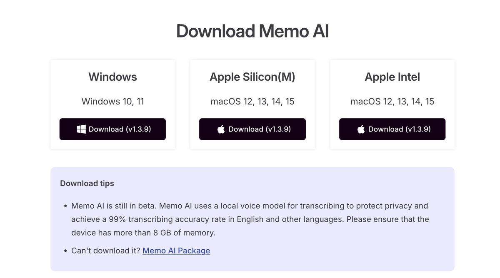Click the "Download tips" heading

click(87, 183)
